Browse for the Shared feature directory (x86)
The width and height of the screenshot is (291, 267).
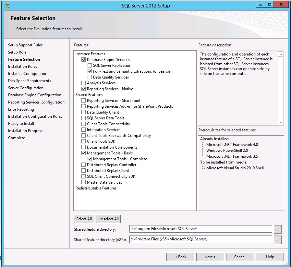pos(278,240)
